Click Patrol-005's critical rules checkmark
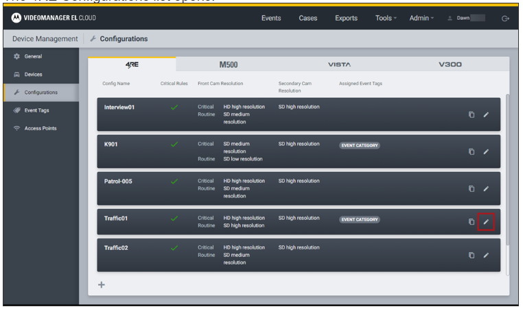 coord(174,181)
